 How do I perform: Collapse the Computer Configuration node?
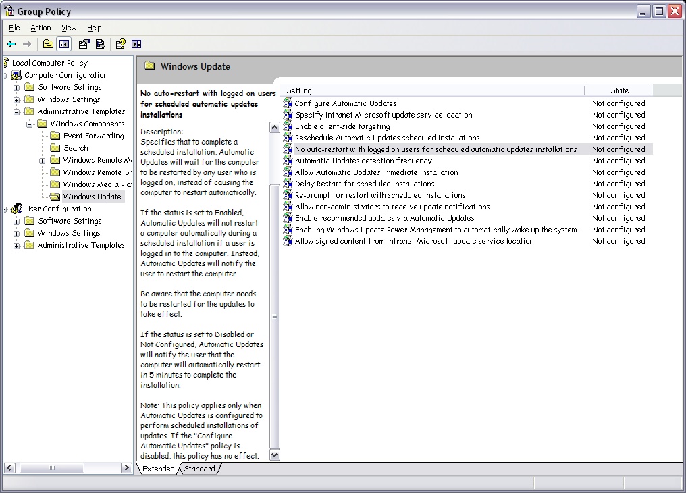coord(5,76)
